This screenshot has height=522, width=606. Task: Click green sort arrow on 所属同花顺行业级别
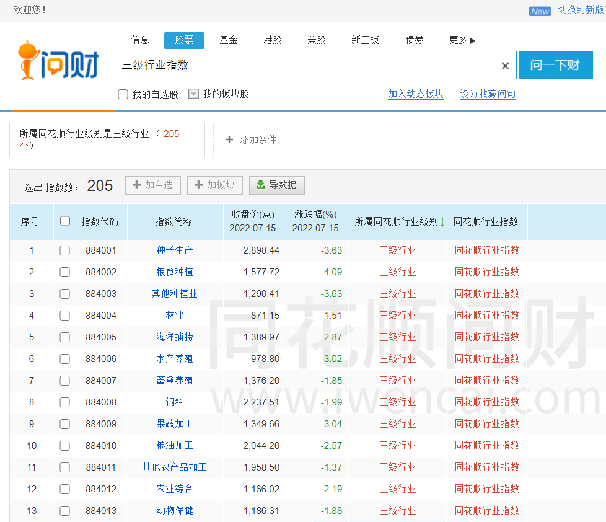(x=442, y=222)
